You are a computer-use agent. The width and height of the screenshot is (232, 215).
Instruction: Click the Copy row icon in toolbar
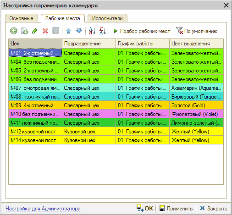[x=24, y=31]
